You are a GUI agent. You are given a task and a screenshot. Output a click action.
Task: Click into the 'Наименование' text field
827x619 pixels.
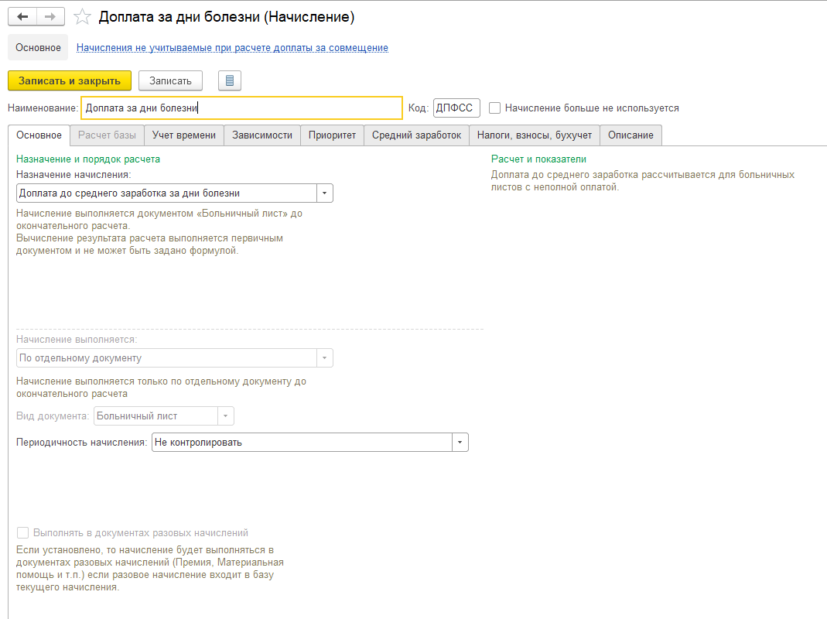[x=241, y=108]
